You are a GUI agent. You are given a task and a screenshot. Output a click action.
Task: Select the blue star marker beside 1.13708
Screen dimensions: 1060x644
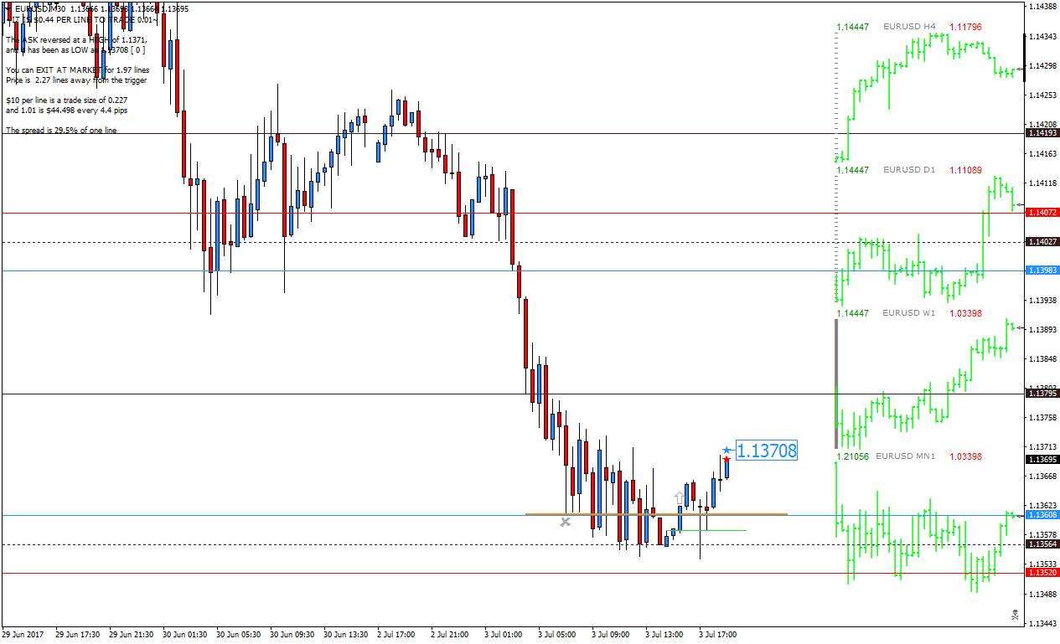click(x=726, y=451)
